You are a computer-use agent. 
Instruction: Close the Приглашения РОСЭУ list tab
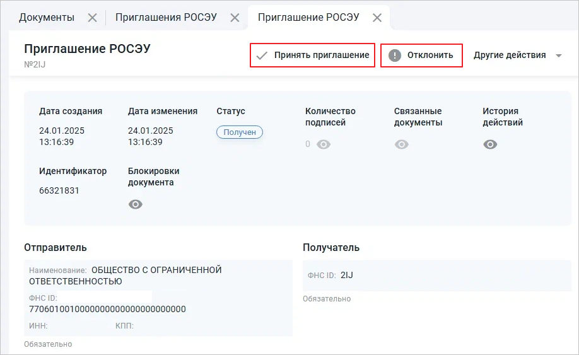pyautogui.click(x=235, y=18)
